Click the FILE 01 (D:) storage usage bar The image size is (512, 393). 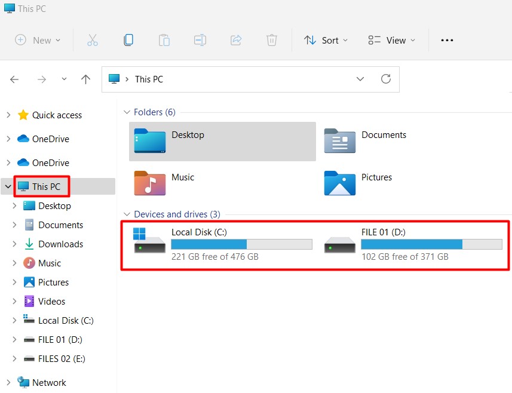coord(431,244)
